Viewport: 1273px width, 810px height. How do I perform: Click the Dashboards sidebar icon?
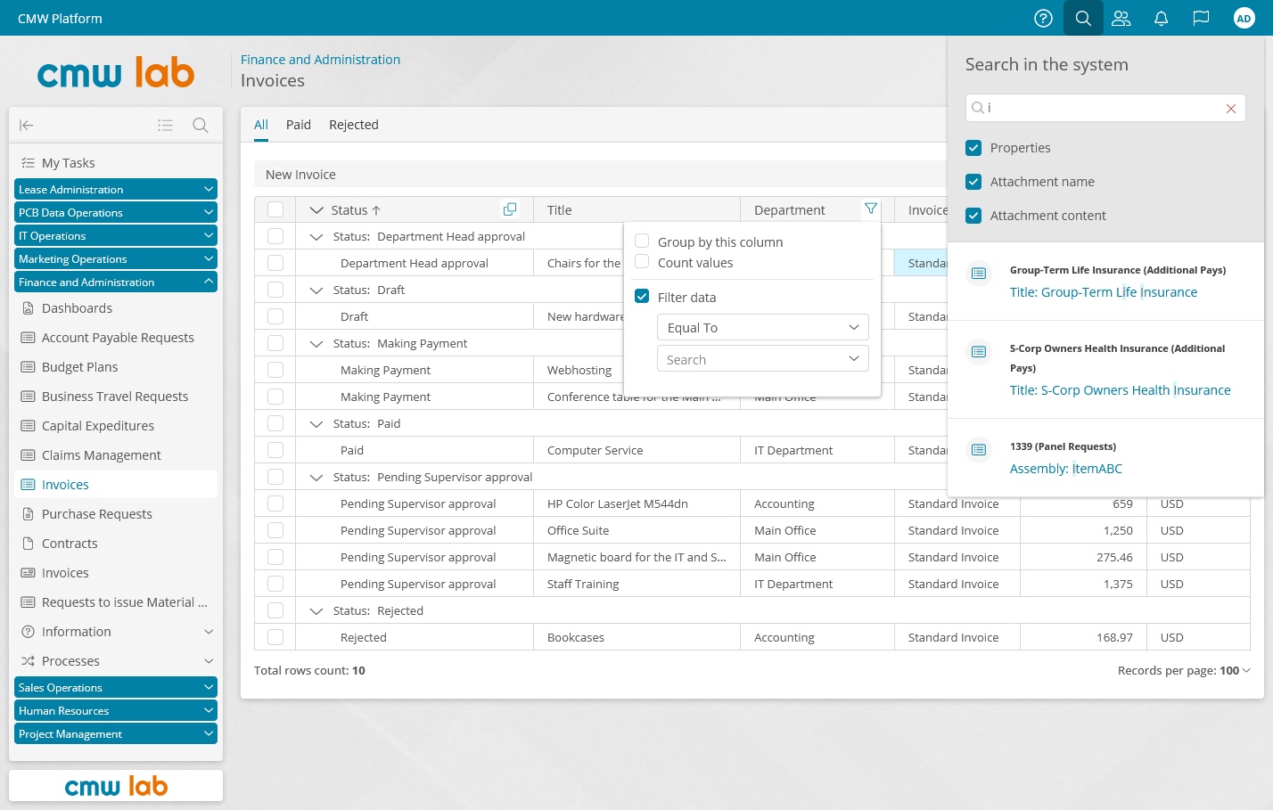coord(28,308)
